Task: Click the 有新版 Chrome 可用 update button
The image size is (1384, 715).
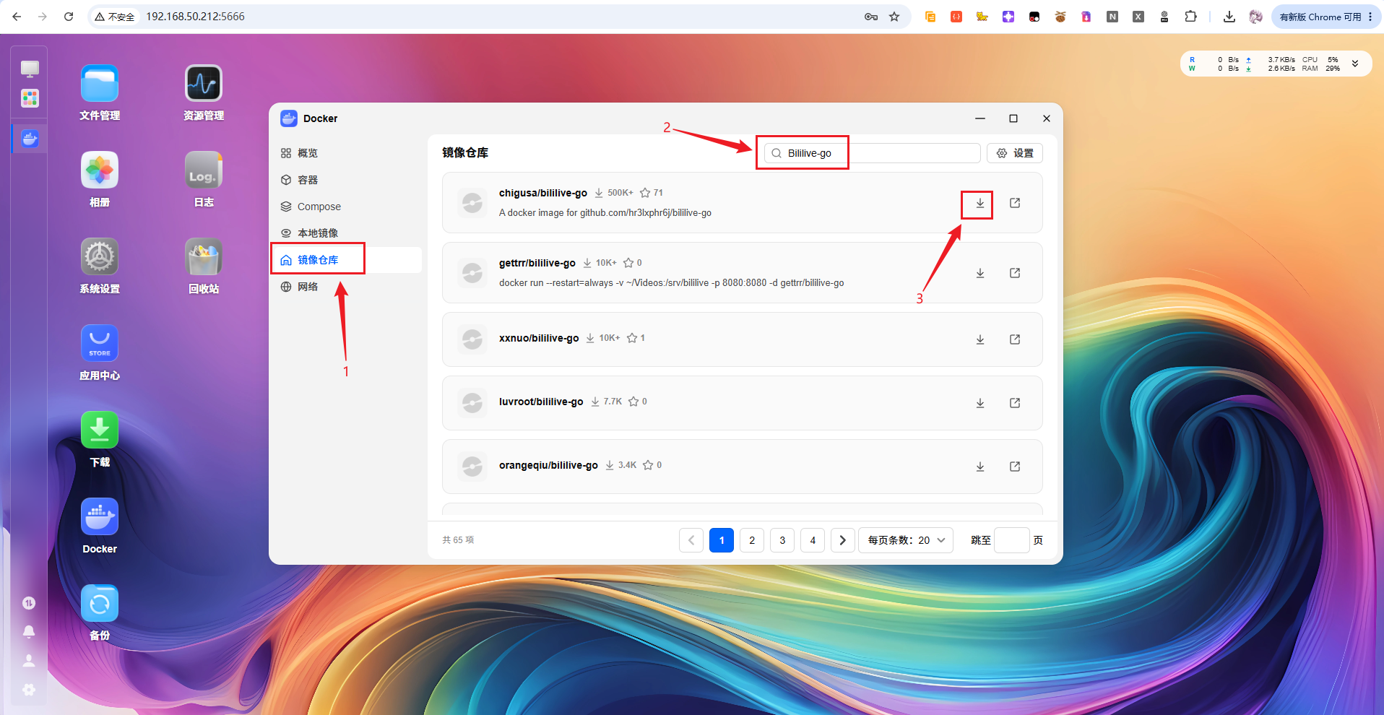Action: [x=1325, y=17]
